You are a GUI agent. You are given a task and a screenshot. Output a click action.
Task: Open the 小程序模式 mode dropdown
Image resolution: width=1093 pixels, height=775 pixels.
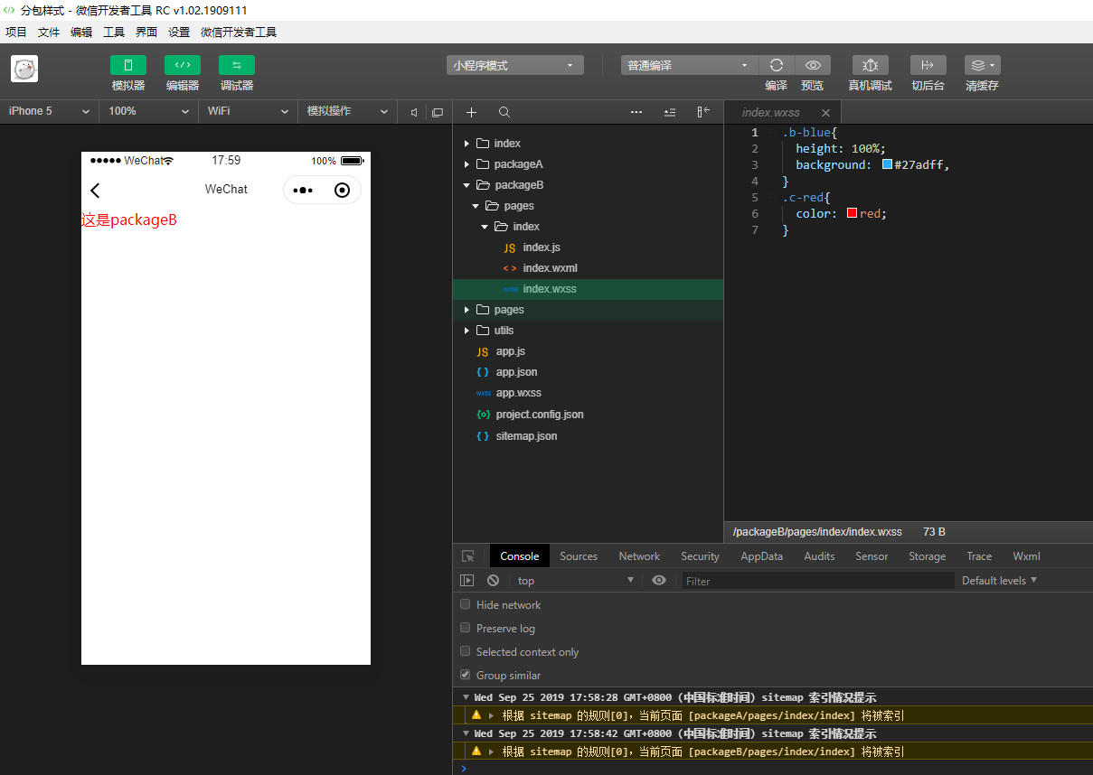click(515, 65)
